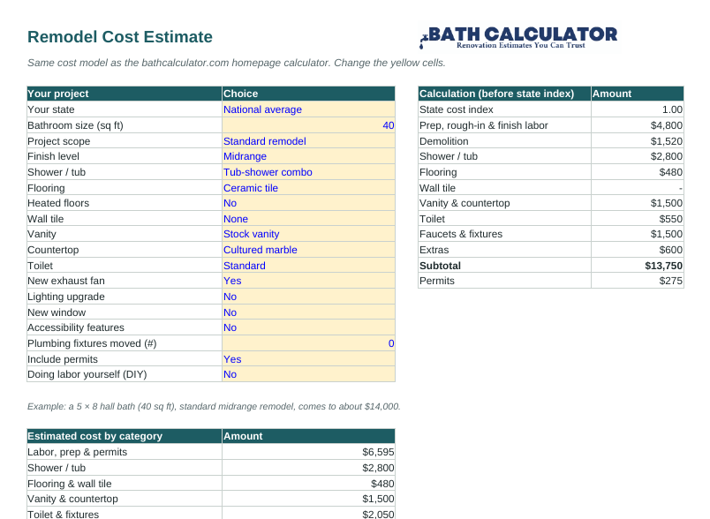Screen dimensions: 710x519
Task: Select the plumbing fixtures moved value 0
Action: click(308, 343)
